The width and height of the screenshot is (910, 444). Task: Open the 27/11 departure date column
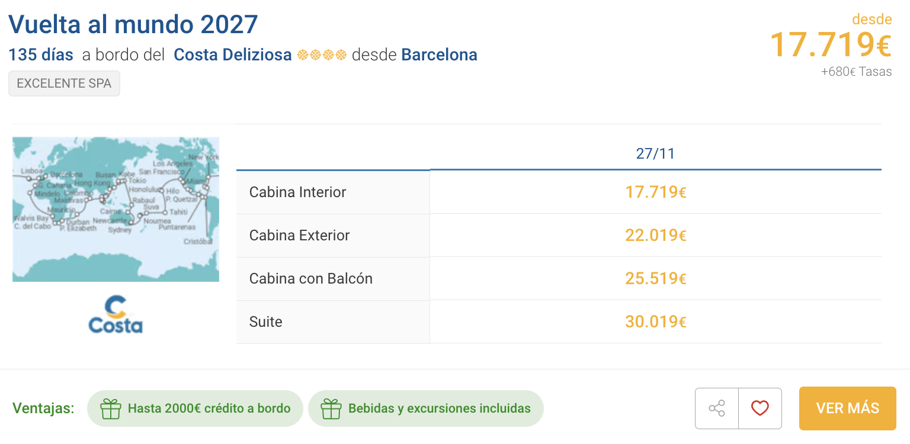point(656,153)
